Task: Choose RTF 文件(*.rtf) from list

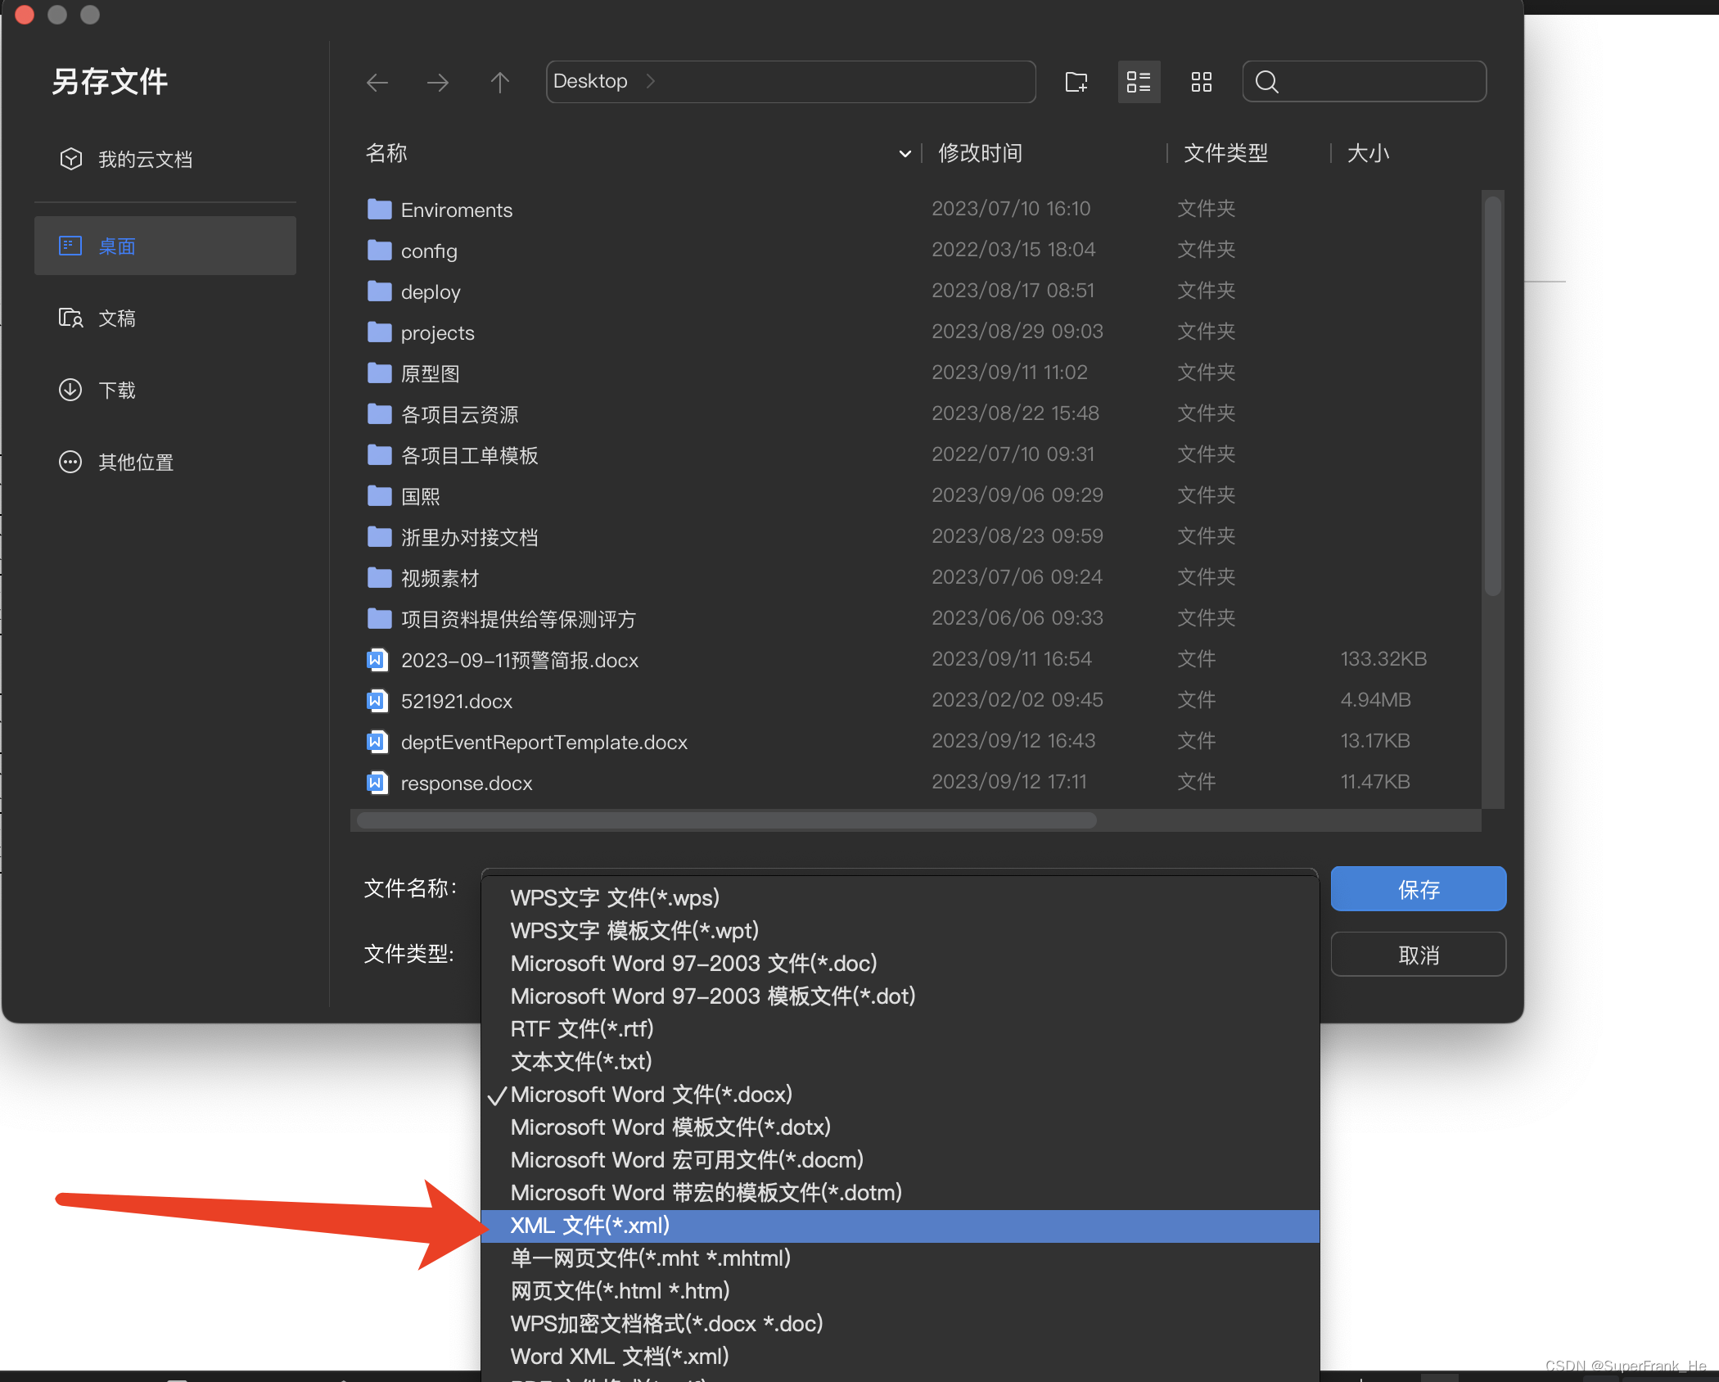Action: tap(582, 1029)
